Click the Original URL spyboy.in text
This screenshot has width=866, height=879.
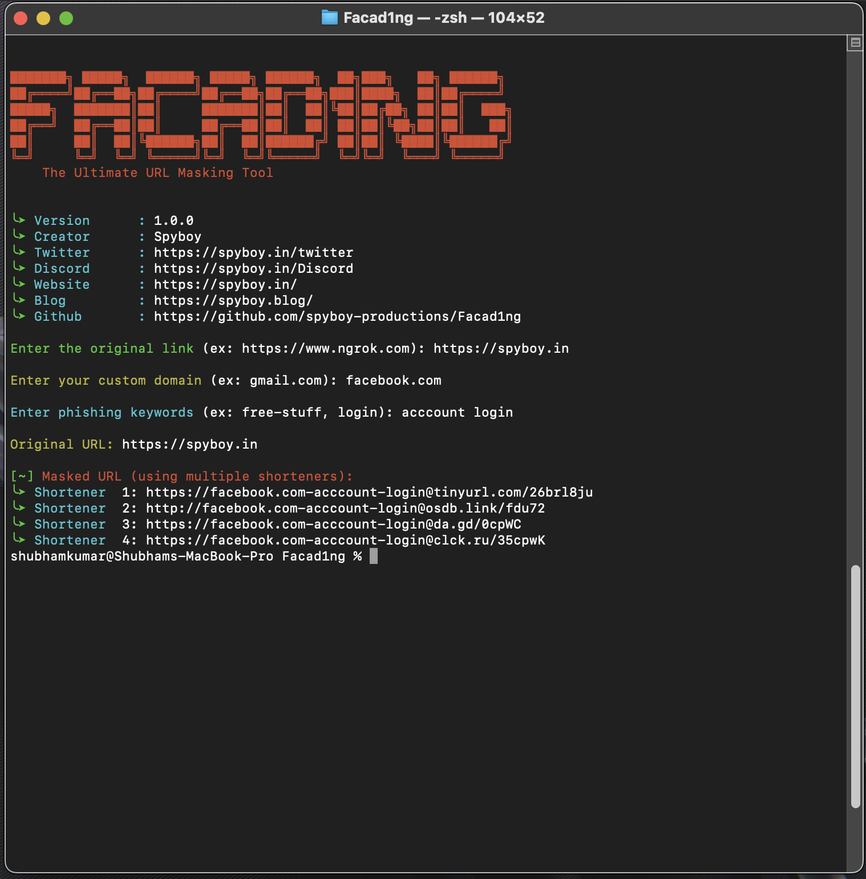[x=188, y=444]
